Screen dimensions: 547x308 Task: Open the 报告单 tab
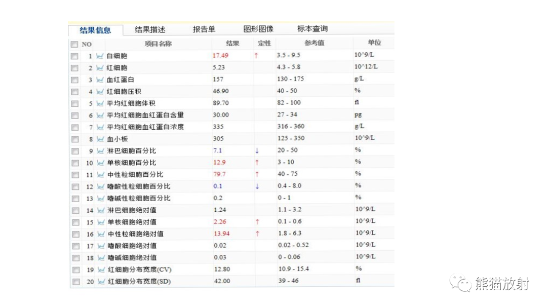tap(204, 29)
